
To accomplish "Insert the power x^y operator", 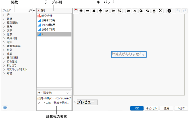I will click(x=107, y=11).
